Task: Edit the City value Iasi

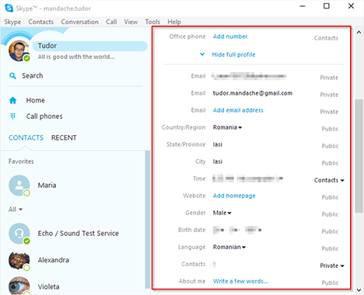Action: pyautogui.click(x=218, y=161)
